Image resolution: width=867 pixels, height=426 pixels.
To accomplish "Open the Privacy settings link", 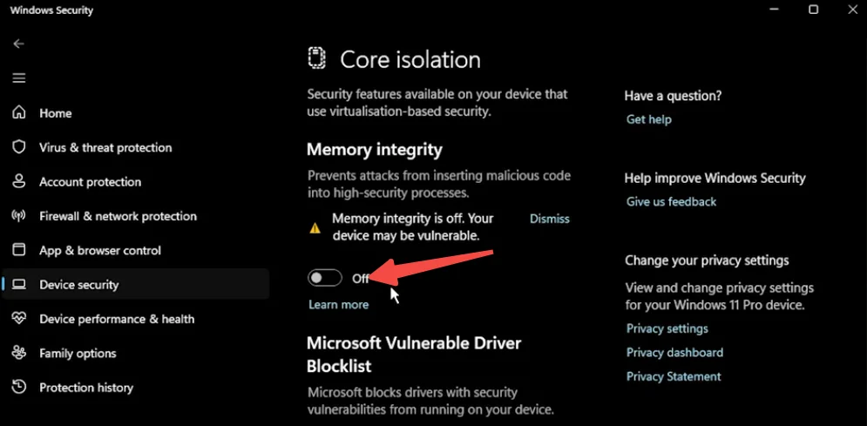I will 667,328.
